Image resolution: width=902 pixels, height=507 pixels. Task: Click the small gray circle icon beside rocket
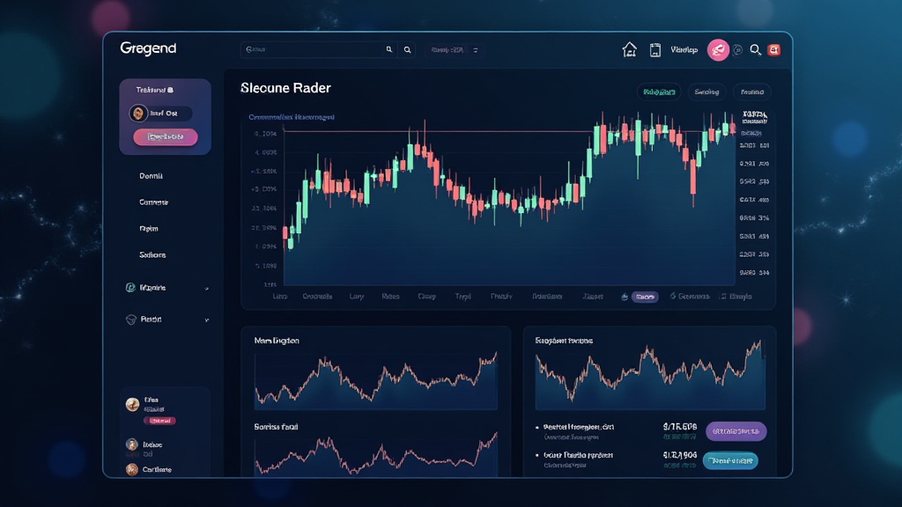[737, 50]
